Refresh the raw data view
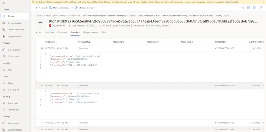The height and width of the screenshot is (132, 266). pos(242,8)
